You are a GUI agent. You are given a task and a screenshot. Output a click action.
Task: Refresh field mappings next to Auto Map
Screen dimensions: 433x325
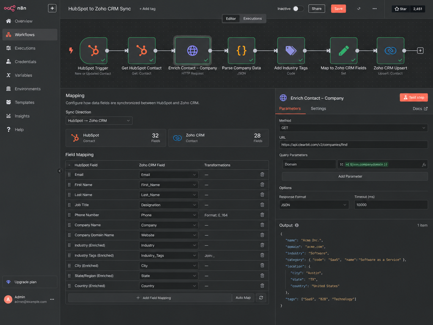pos(261,297)
